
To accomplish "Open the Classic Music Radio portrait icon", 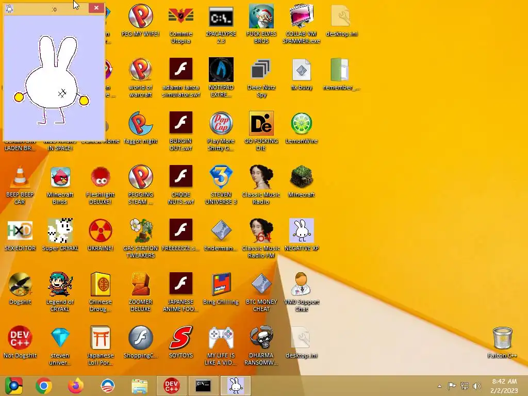I will click(261, 177).
